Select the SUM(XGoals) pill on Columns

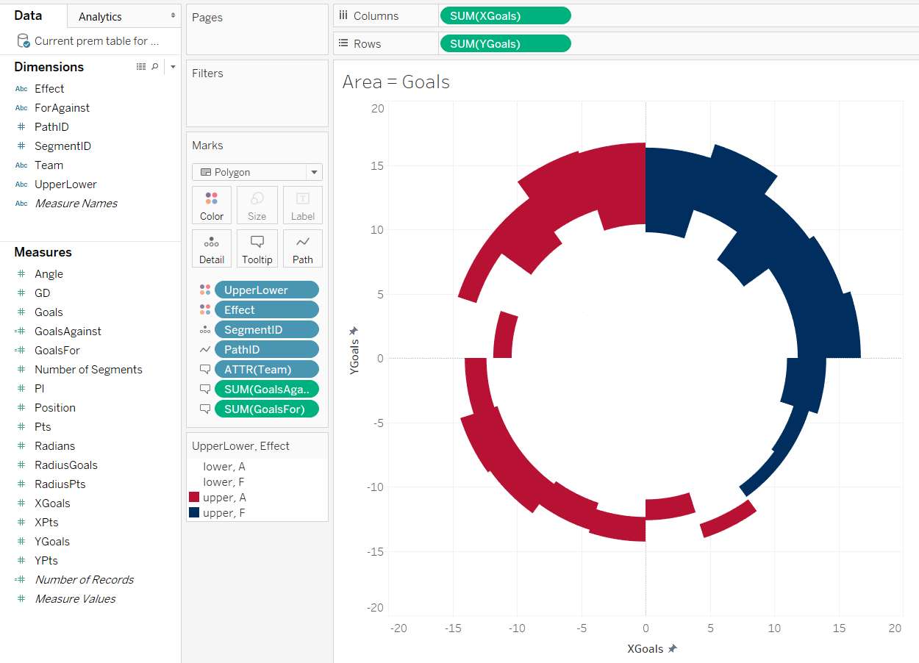[505, 15]
